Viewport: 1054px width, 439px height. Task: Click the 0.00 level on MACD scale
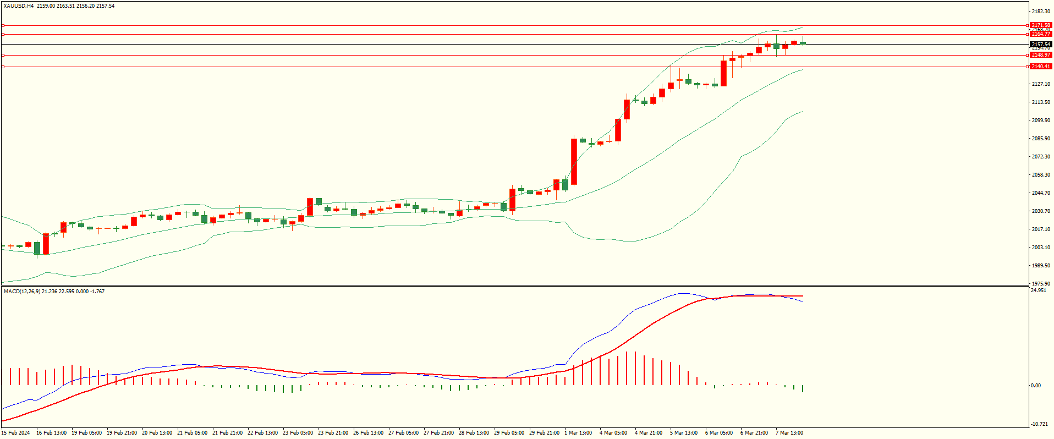(1035, 386)
